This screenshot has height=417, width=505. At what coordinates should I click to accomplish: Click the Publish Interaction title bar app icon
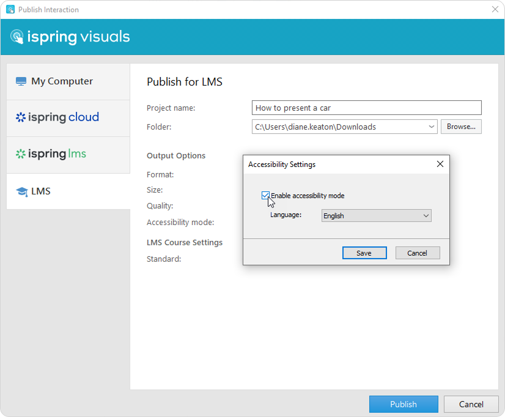[x=10, y=10]
